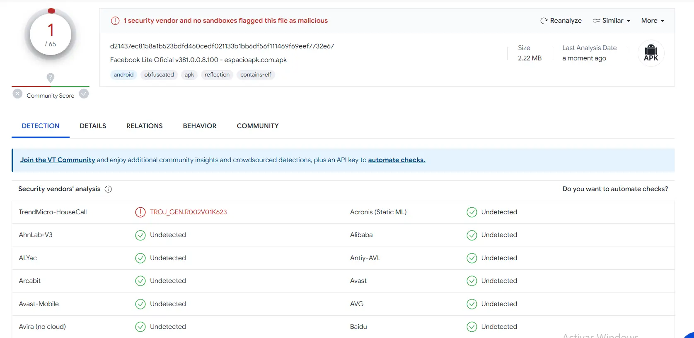Click the Avira (no cloud) undetected check icon
The height and width of the screenshot is (338, 694).
pos(140,327)
